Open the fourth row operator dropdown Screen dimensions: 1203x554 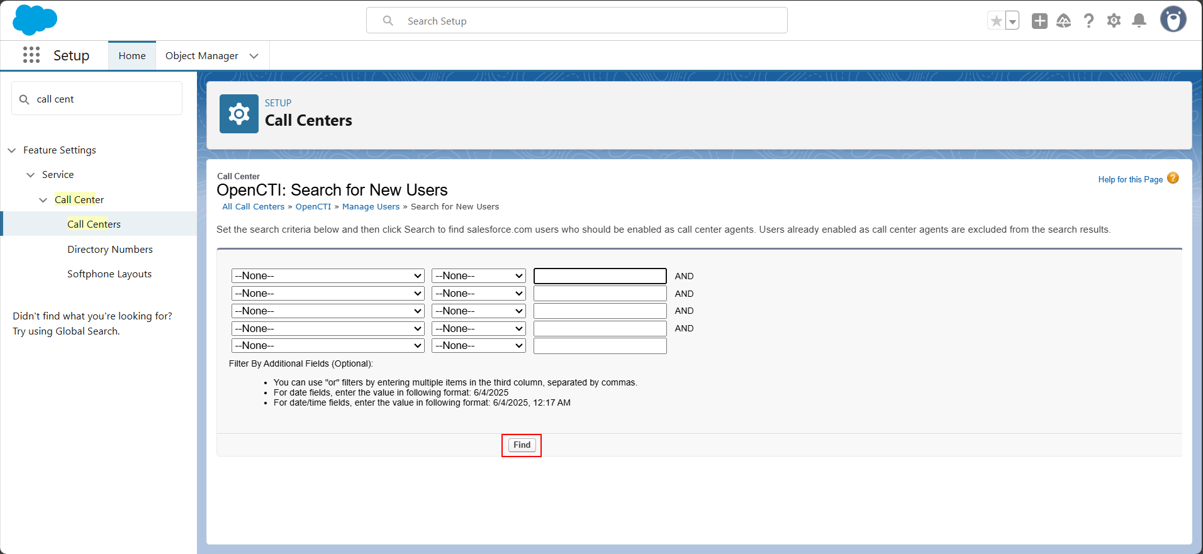(479, 329)
